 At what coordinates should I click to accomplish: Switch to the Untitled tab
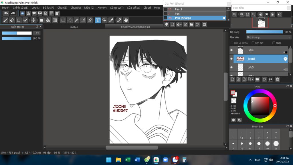pos(74,27)
